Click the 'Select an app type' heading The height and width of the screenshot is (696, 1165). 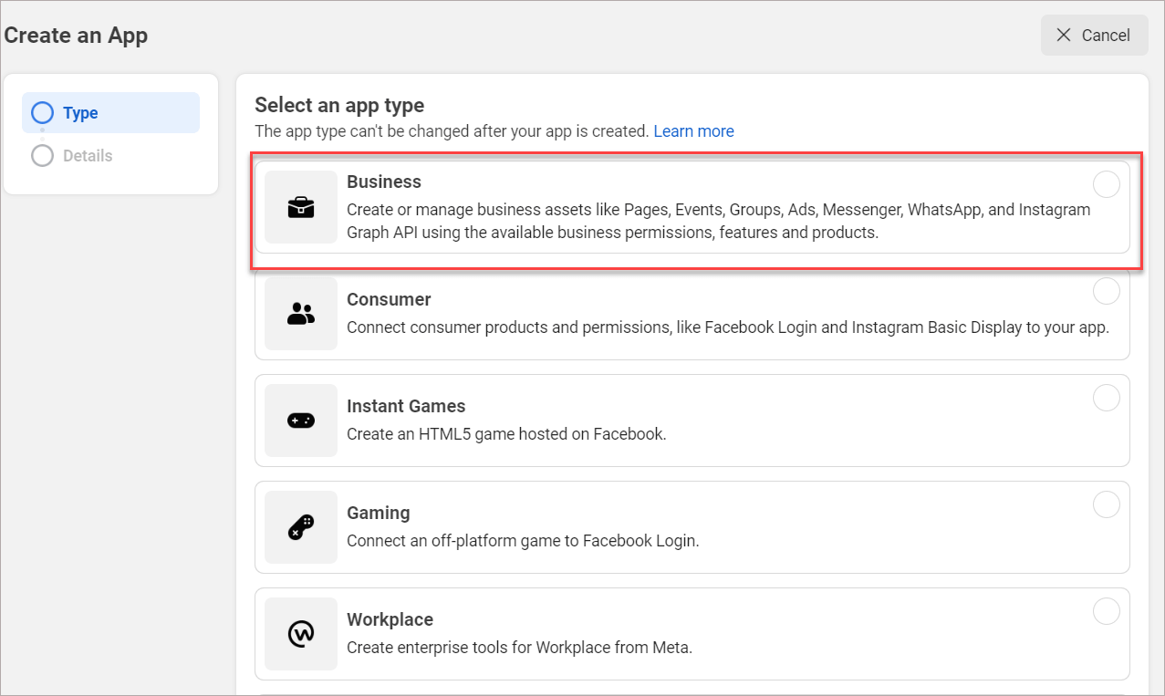coord(339,106)
